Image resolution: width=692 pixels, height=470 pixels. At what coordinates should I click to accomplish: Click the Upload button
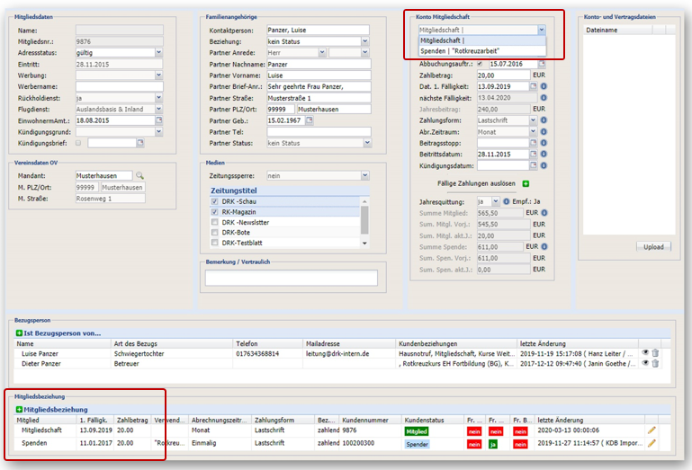[x=653, y=247]
